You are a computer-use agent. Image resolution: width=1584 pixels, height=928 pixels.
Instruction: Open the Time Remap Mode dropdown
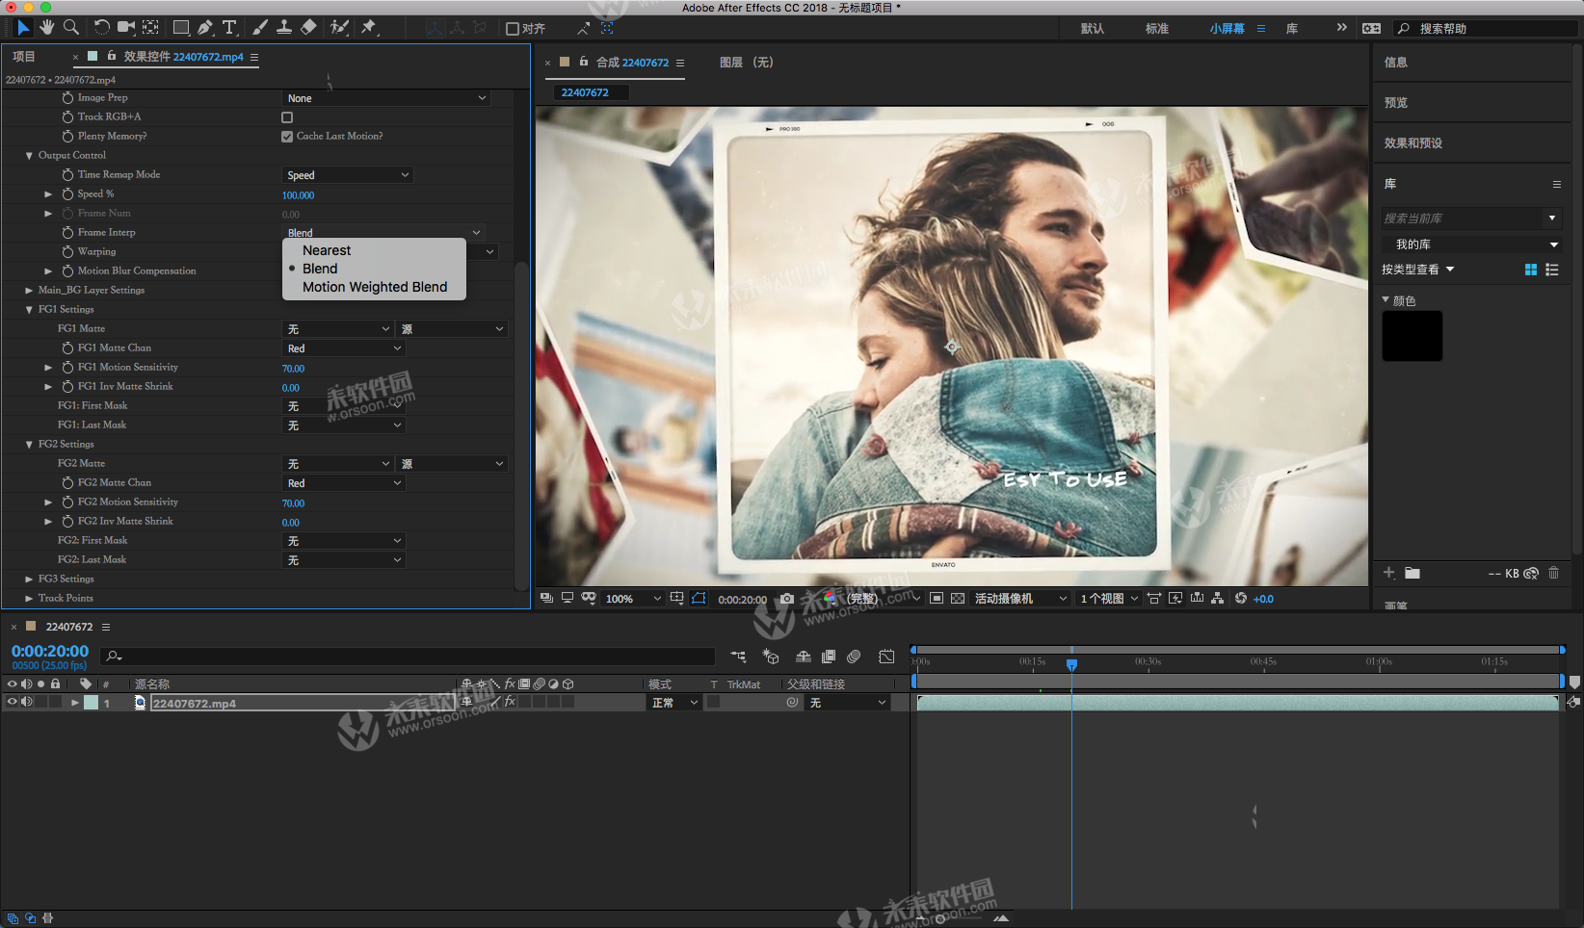click(x=347, y=175)
